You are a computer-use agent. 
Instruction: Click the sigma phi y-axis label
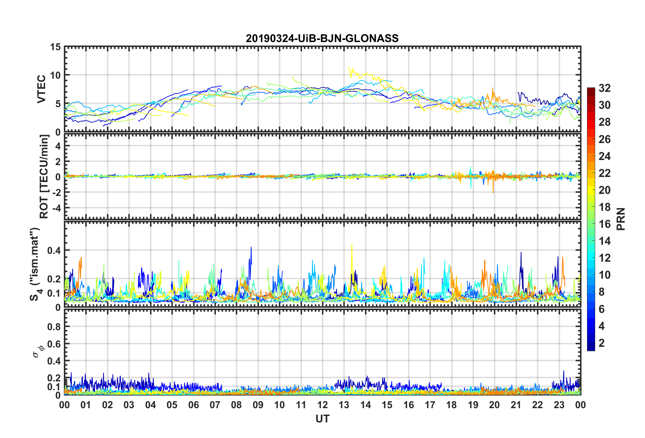(38, 351)
